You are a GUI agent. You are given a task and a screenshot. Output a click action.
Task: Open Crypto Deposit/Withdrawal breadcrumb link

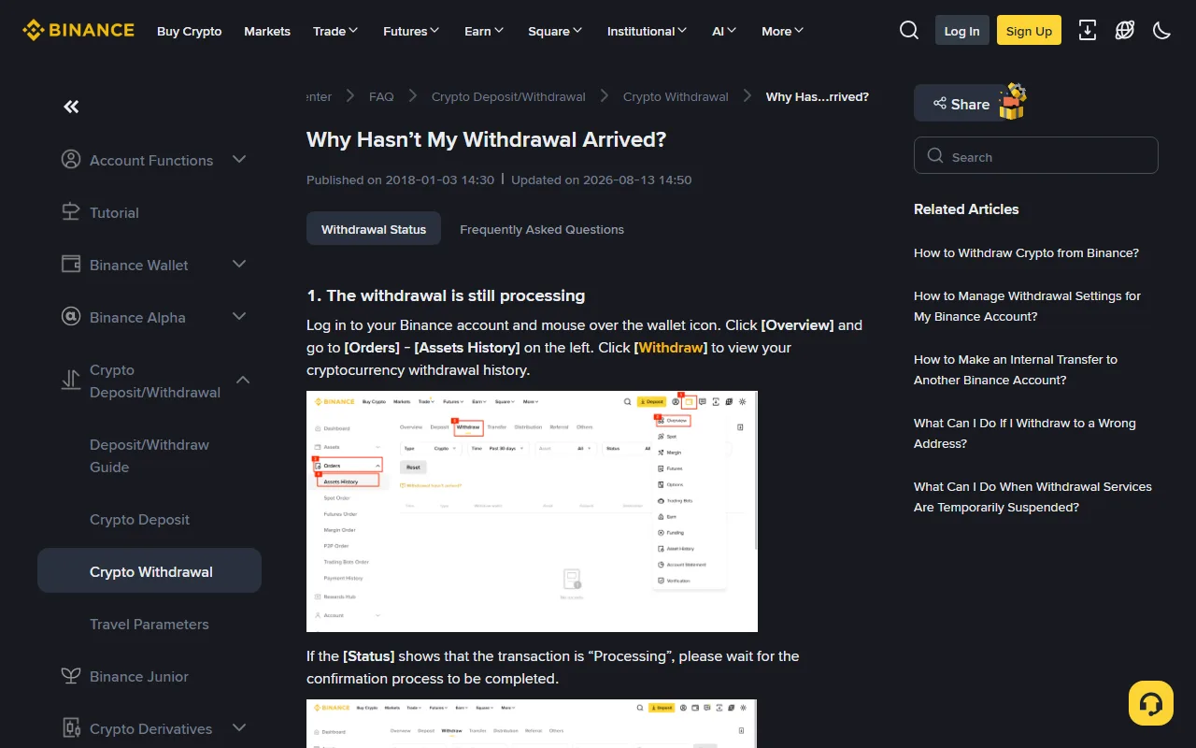coord(508,96)
